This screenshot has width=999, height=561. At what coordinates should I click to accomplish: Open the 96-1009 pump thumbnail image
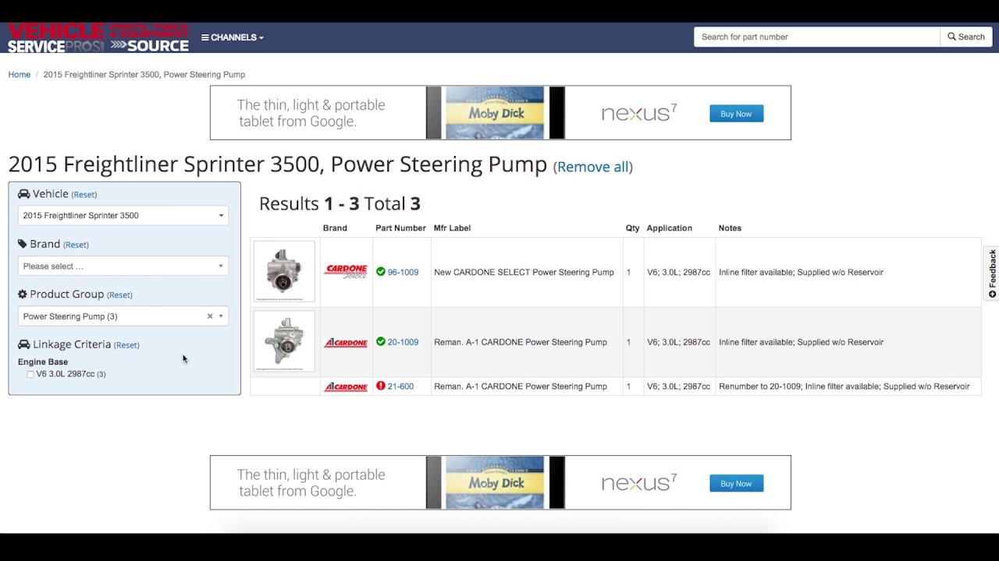pos(284,271)
